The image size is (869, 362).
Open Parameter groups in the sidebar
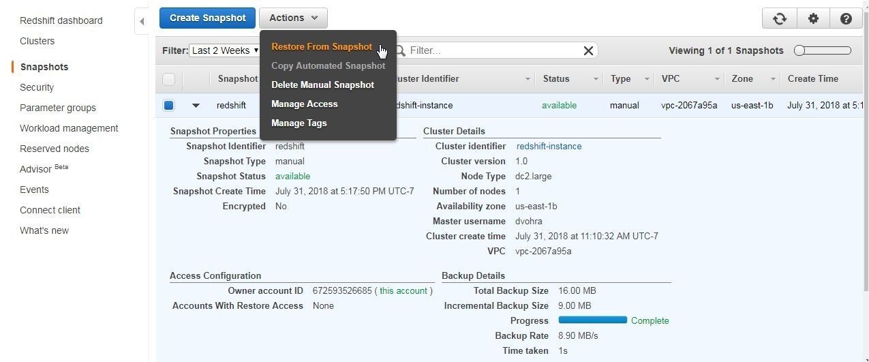[58, 108]
